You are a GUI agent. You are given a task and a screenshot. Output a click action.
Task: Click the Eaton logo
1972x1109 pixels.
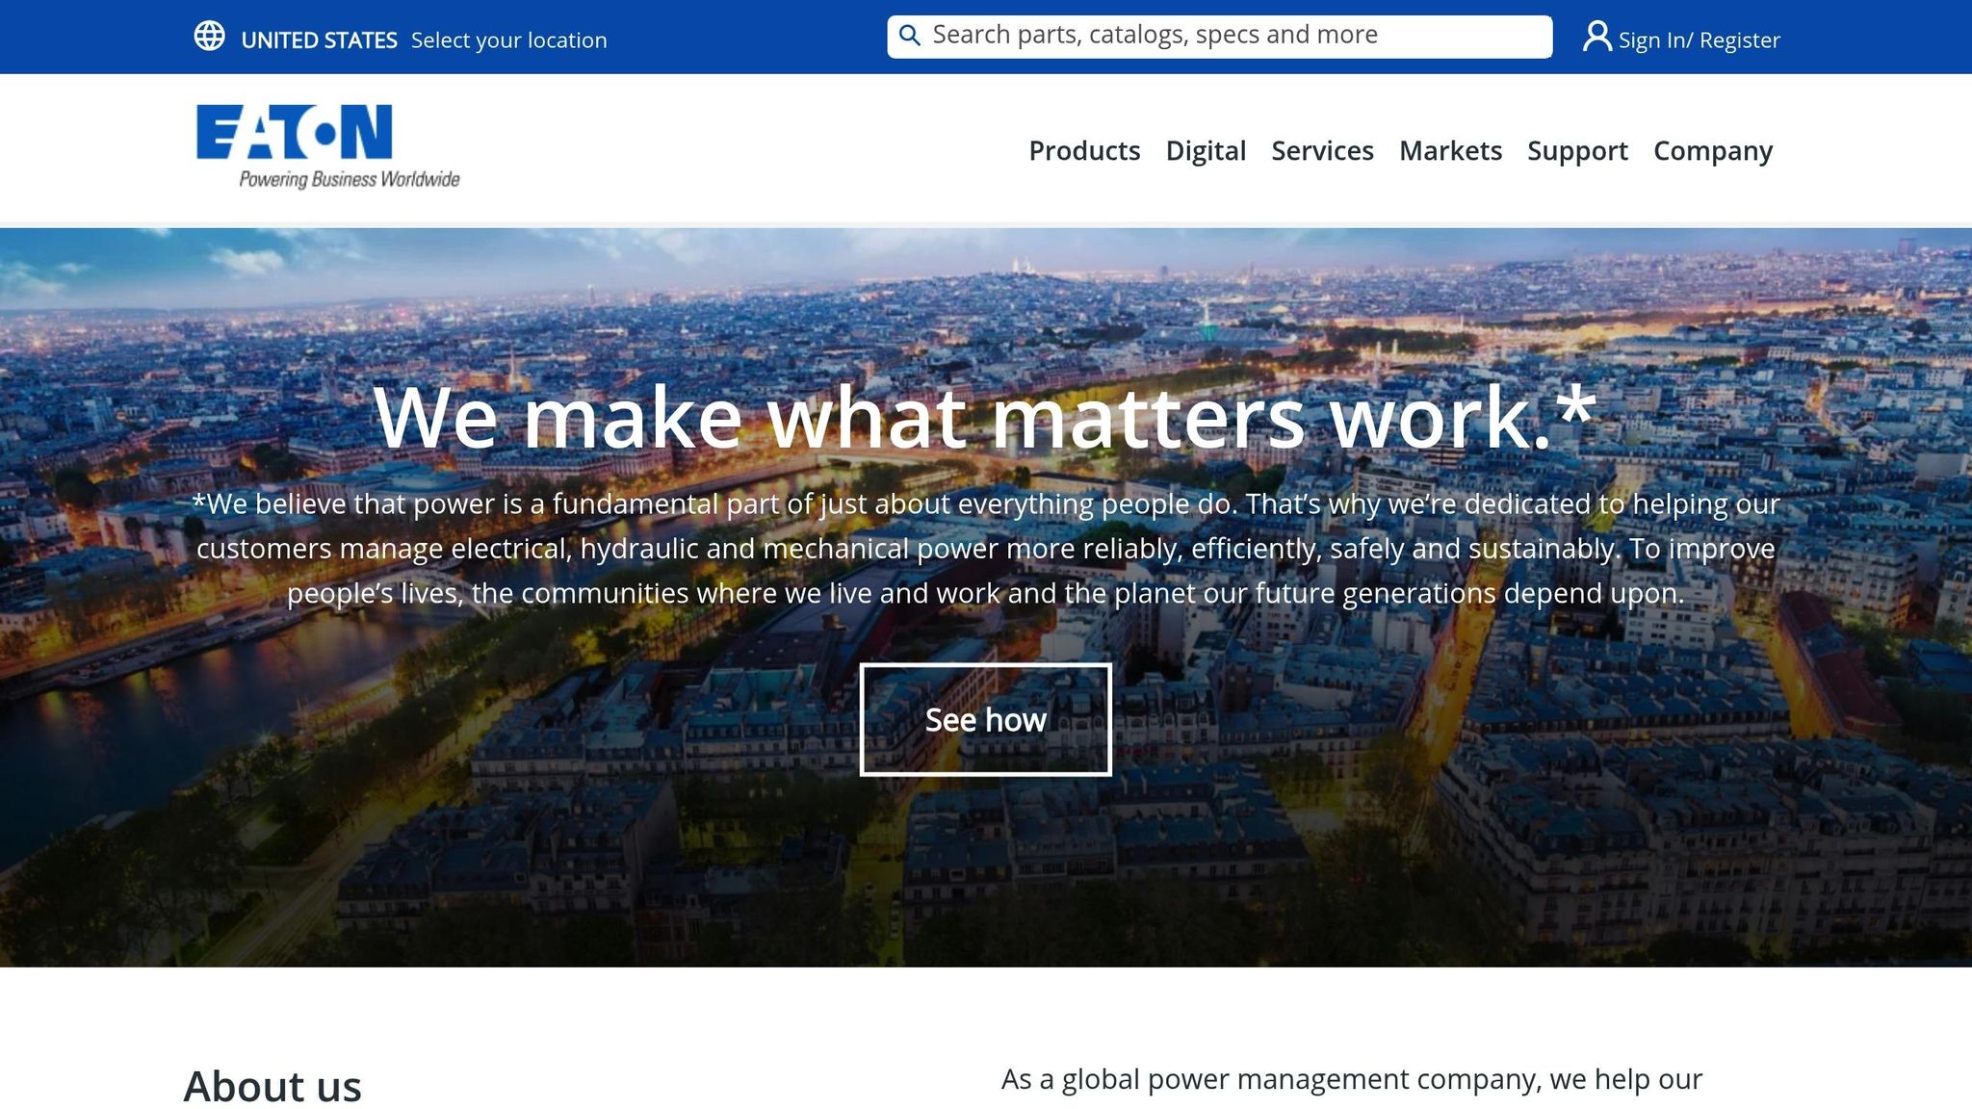(x=295, y=132)
